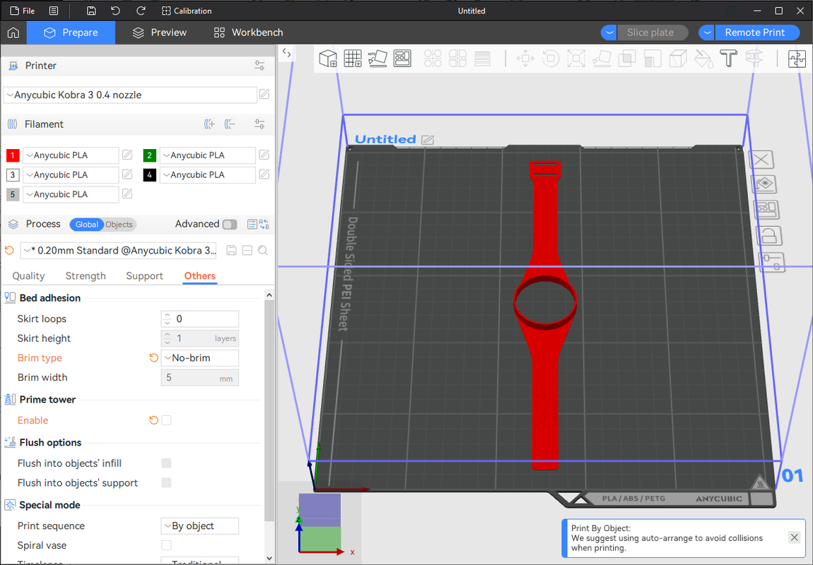Screen dimensions: 813x565
Task: Reset Brim type to default arrow
Action: pos(153,358)
